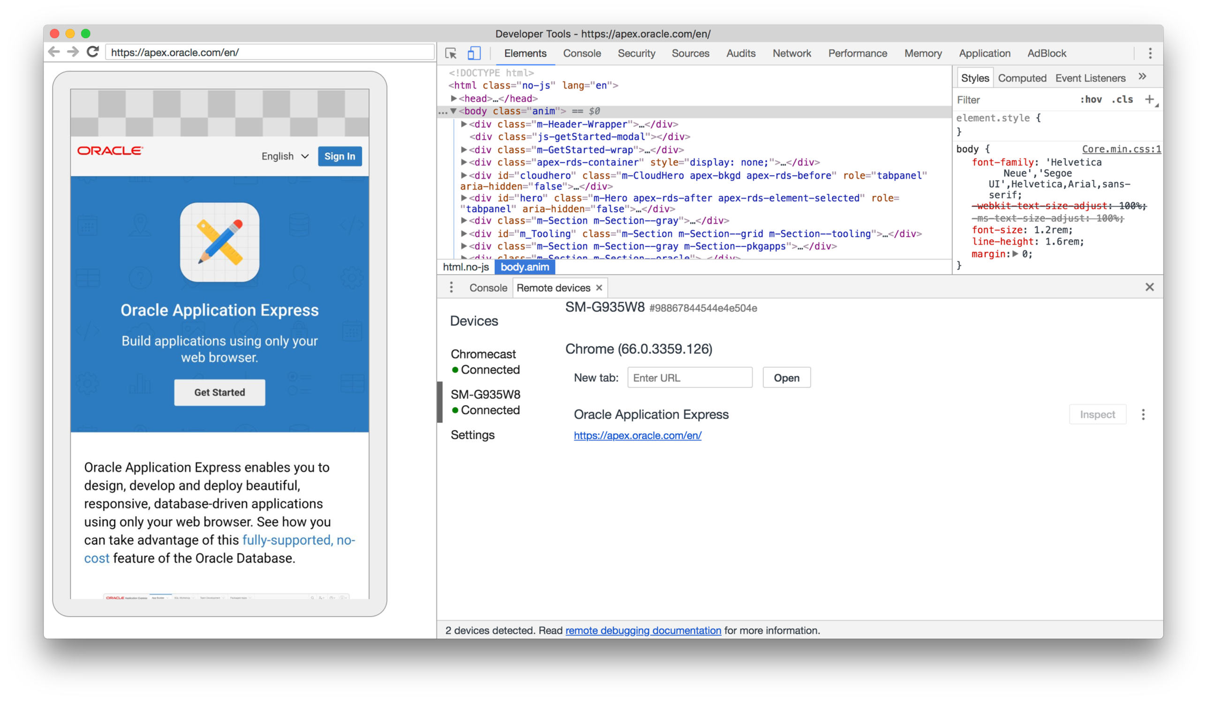Image resolution: width=1207 pixels, height=701 pixels.
Task: Toggle the .cls class editor
Action: 1122,99
